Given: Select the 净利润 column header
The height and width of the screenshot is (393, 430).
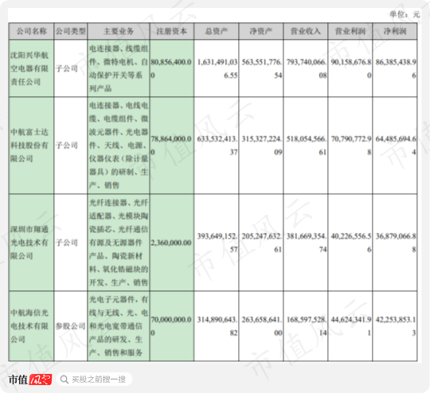Looking at the screenshot, I should click(x=395, y=31).
